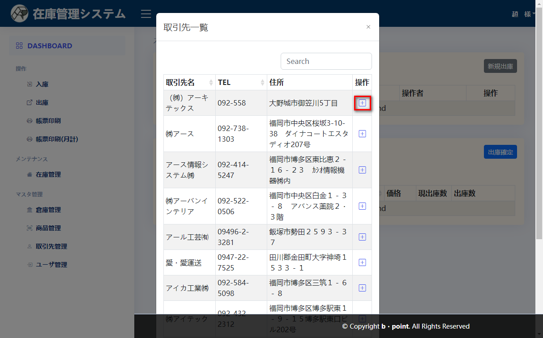Go to 入庫 in the sidebar
Image resolution: width=543 pixels, height=338 pixels.
pos(42,84)
